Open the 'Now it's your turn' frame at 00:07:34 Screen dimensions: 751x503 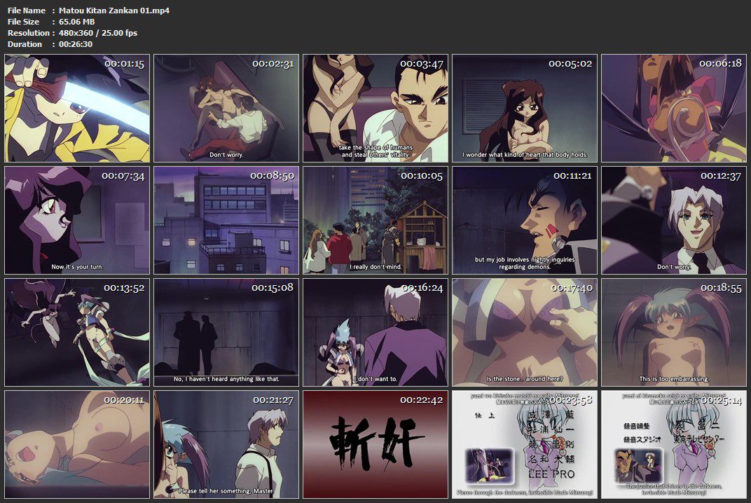(x=77, y=221)
